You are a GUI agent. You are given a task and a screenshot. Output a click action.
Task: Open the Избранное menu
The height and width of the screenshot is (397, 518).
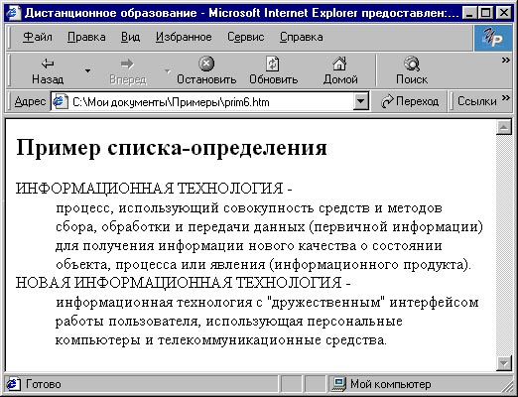pyautogui.click(x=184, y=37)
